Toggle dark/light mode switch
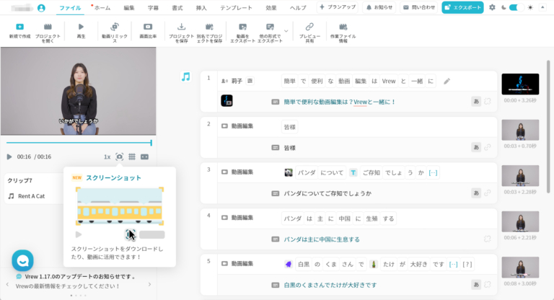The image size is (554, 300). pos(516,7)
